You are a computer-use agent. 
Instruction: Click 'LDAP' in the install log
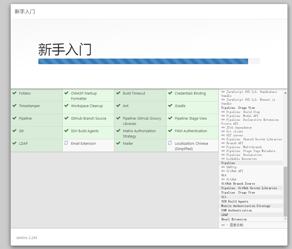225,215
